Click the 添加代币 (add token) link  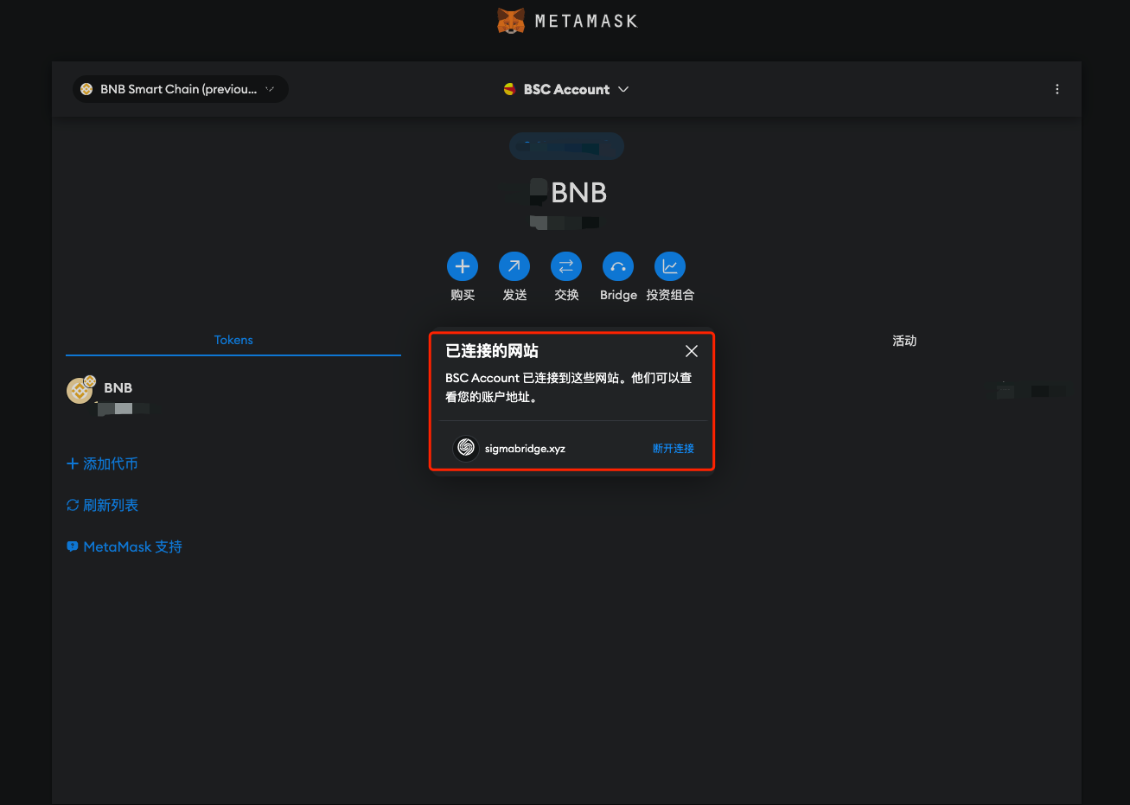point(103,463)
